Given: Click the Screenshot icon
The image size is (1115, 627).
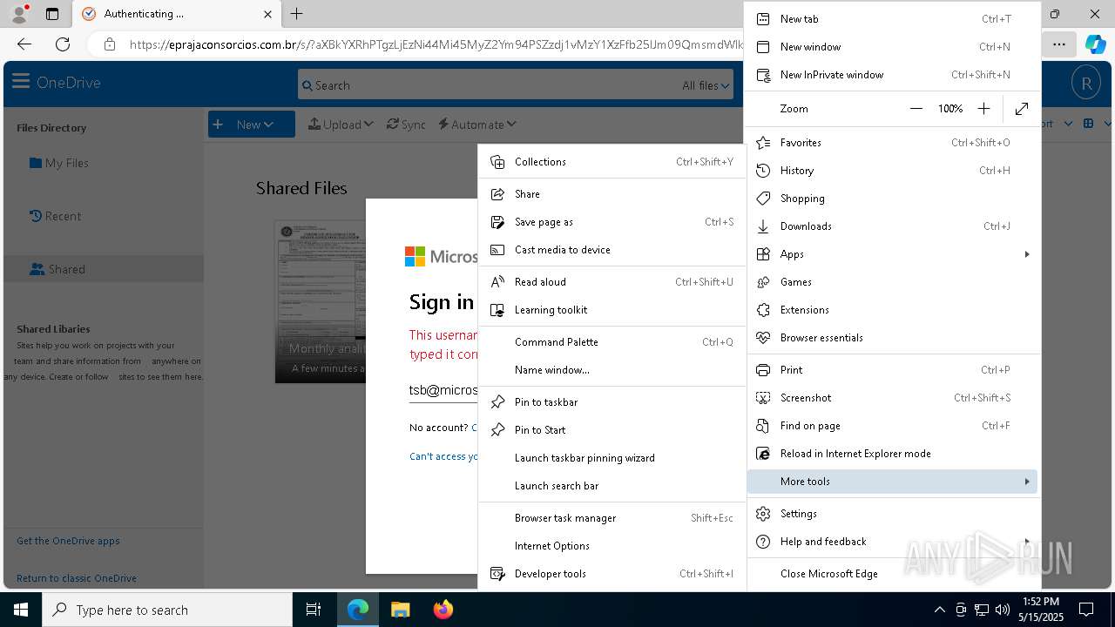Looking at the screenshot, I should point(763,398).
